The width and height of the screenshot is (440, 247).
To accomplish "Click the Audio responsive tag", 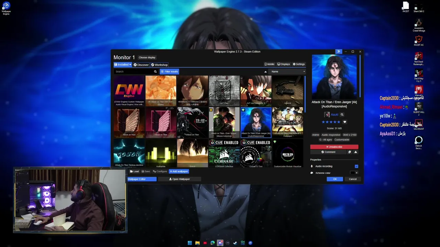I will [x=331, y=135].
